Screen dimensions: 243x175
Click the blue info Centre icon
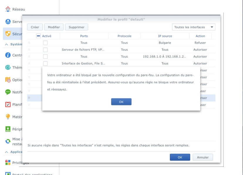pyautogui.click(x=8, y=55)
